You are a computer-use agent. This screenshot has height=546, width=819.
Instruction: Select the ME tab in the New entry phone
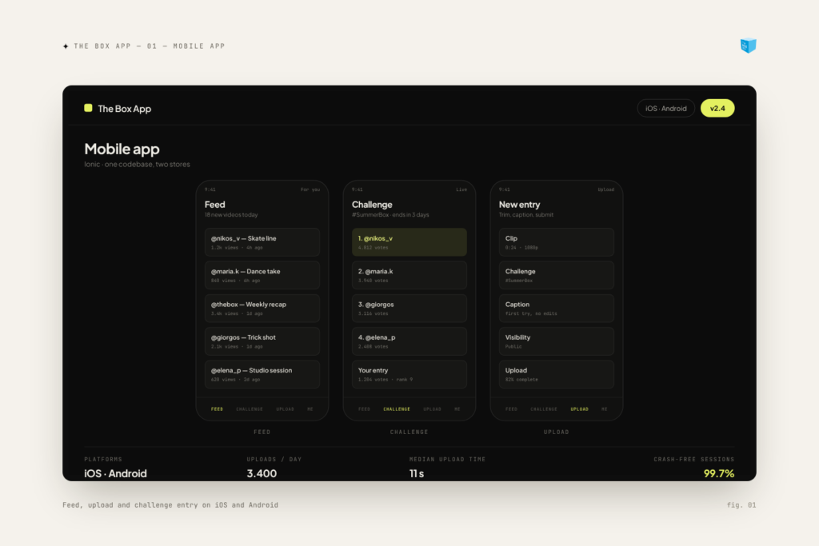[605, 409]
